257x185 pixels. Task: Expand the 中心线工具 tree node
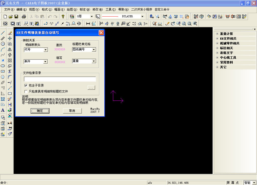click(217, 57)
